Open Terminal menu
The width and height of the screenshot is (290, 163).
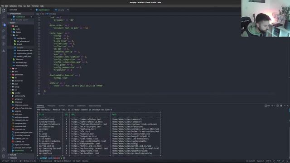coord(35,6)
